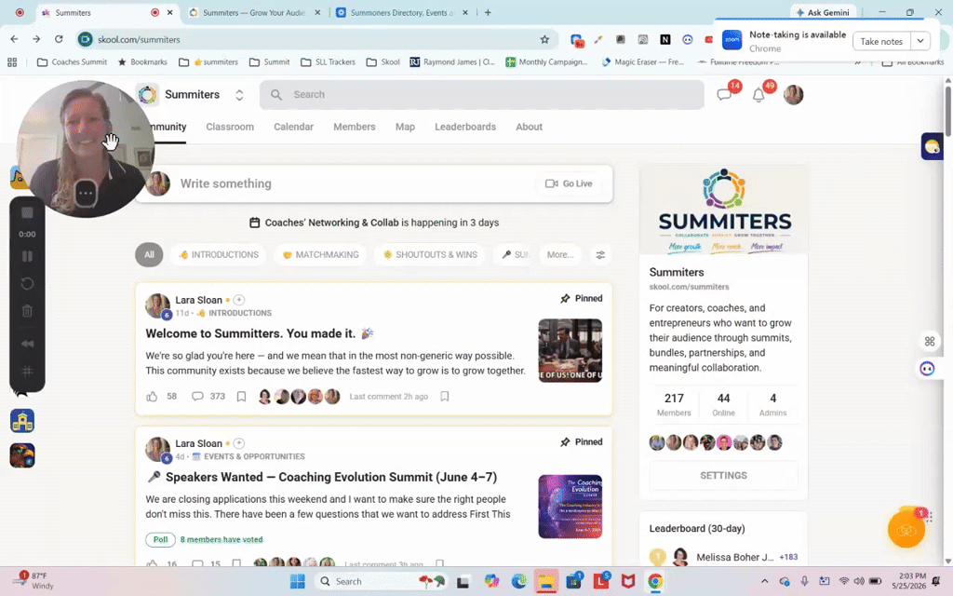Open Welcome to Summitters post title
The image size is (953, 596).
(260, 333)
